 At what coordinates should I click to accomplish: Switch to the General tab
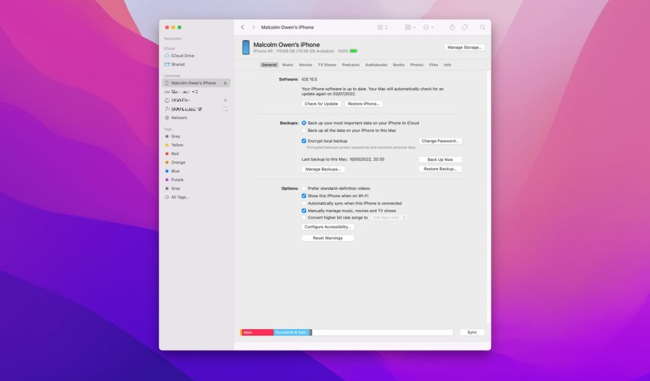coord(269,65)
